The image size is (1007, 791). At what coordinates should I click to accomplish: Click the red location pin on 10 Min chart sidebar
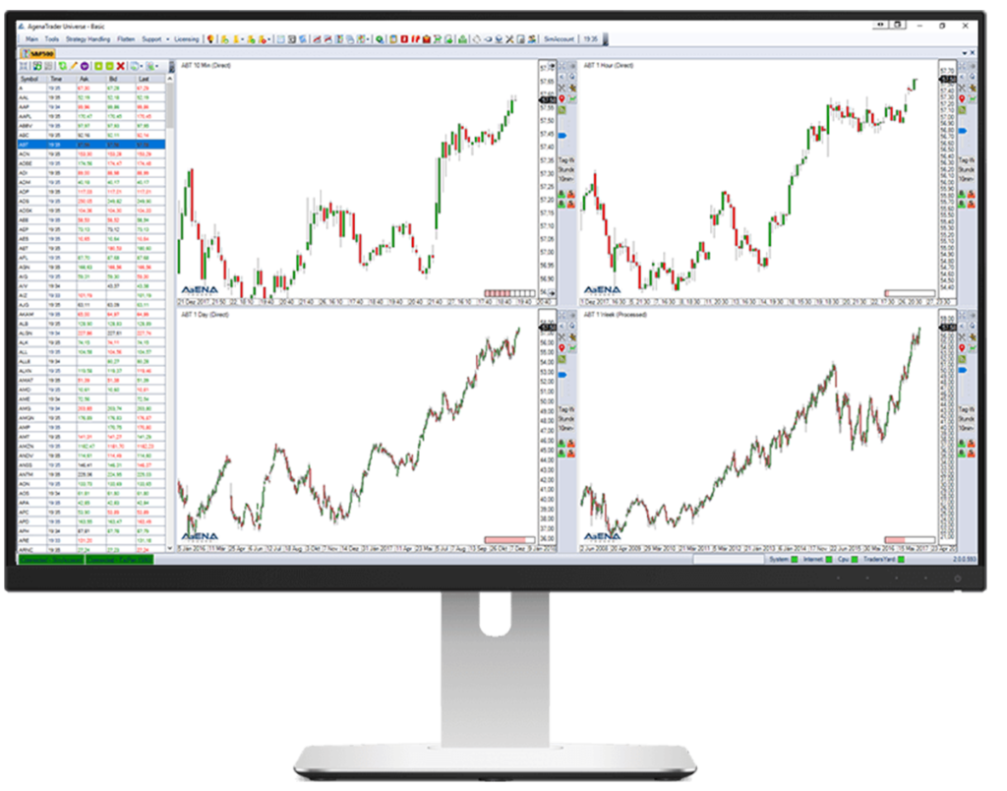pos(562,98)
